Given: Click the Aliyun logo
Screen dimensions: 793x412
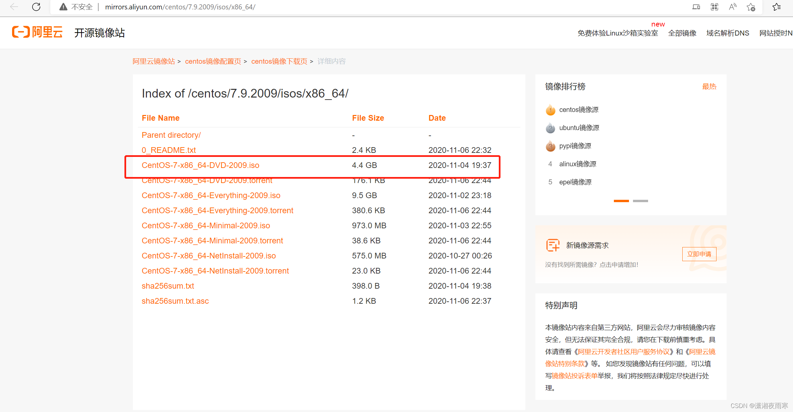Looking at the screenshot, I should (38, 33).
